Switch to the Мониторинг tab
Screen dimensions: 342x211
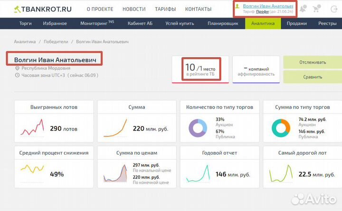point(97,23)
